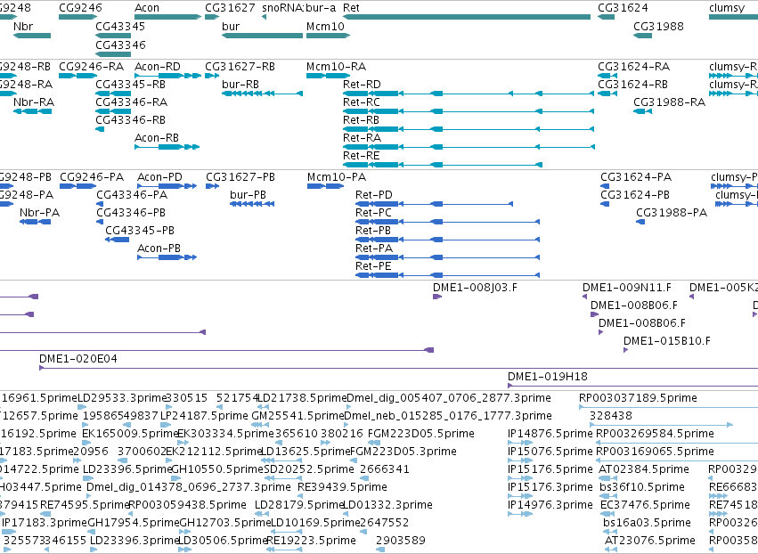Click the RP003037189.5prime EST label
The width and height of the screenshot is (758, 554).
click(x=638, y=398)
